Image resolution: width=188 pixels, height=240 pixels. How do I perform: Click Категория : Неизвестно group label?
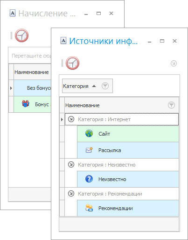106,165
